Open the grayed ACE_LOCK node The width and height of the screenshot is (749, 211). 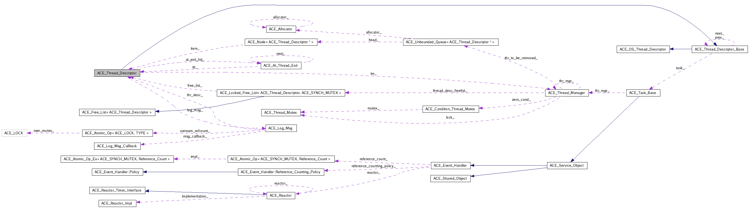(14, 133)
